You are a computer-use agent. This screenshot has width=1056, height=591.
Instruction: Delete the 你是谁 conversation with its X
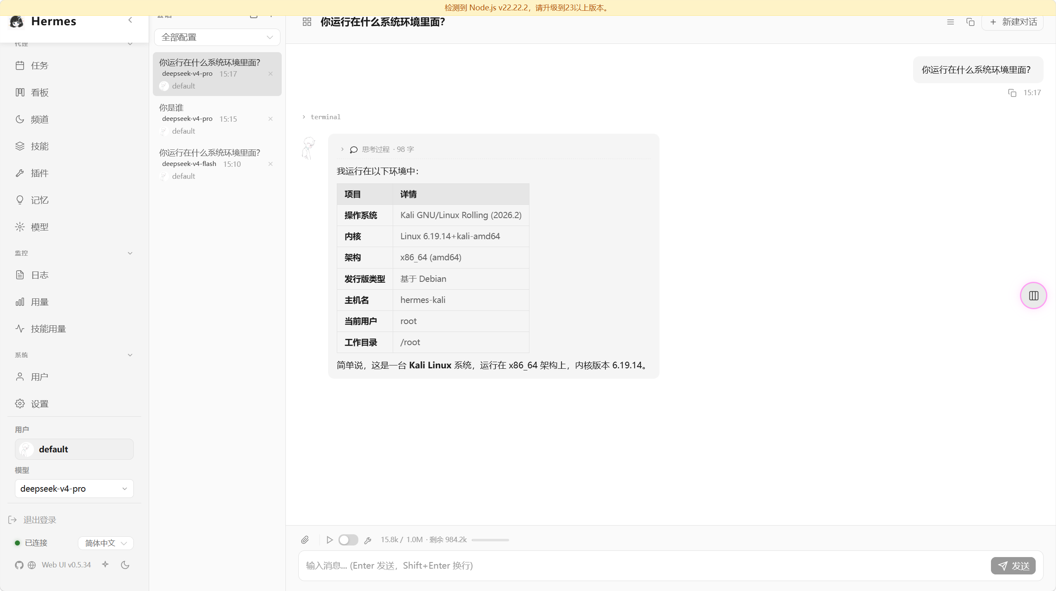(271, 119)
